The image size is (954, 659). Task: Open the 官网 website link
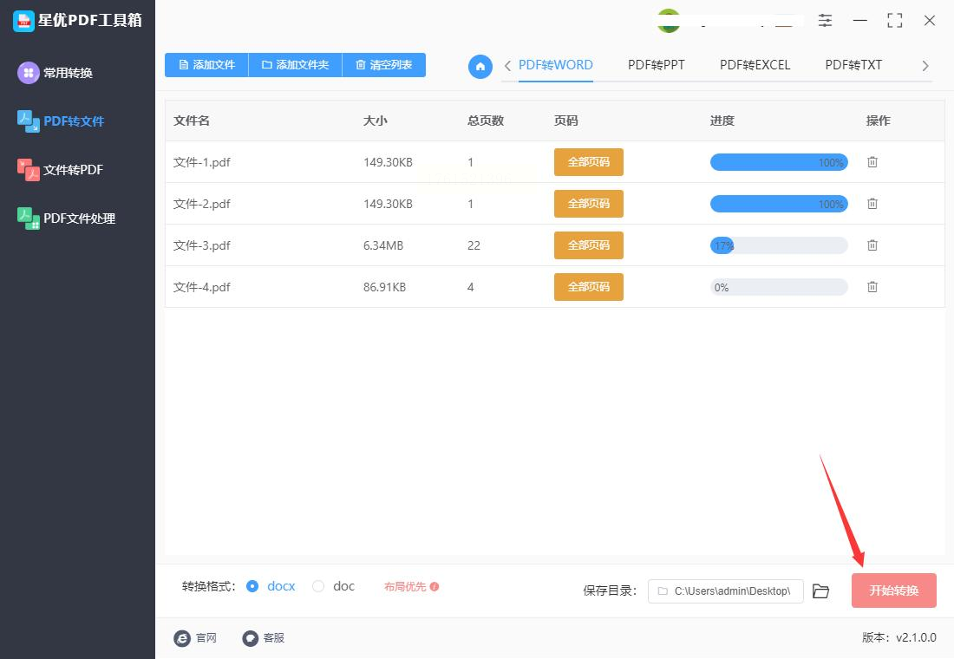(195, 637)
